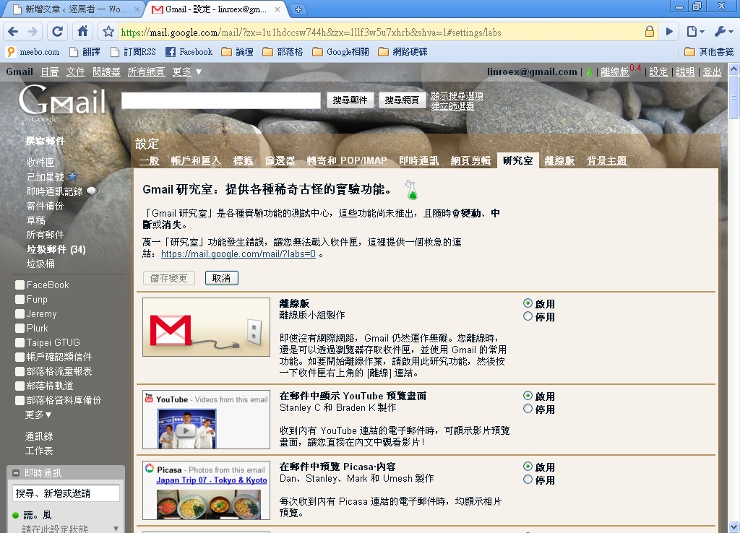Switch to the 篩選器 settings tab

(280, 161)
